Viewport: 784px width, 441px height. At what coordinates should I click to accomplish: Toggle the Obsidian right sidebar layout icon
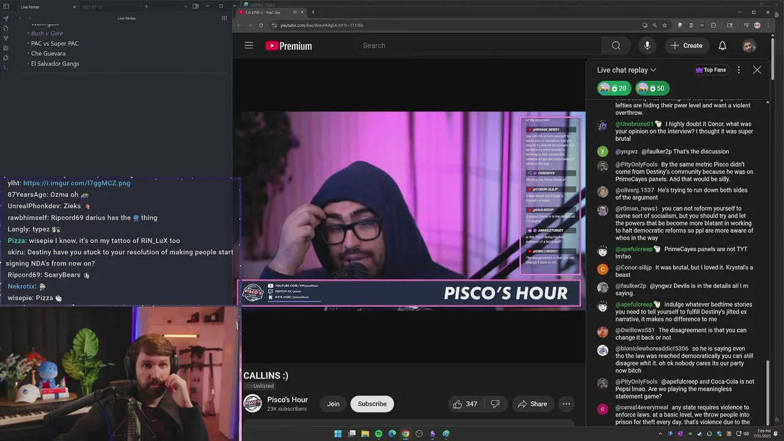pos(195,6)
